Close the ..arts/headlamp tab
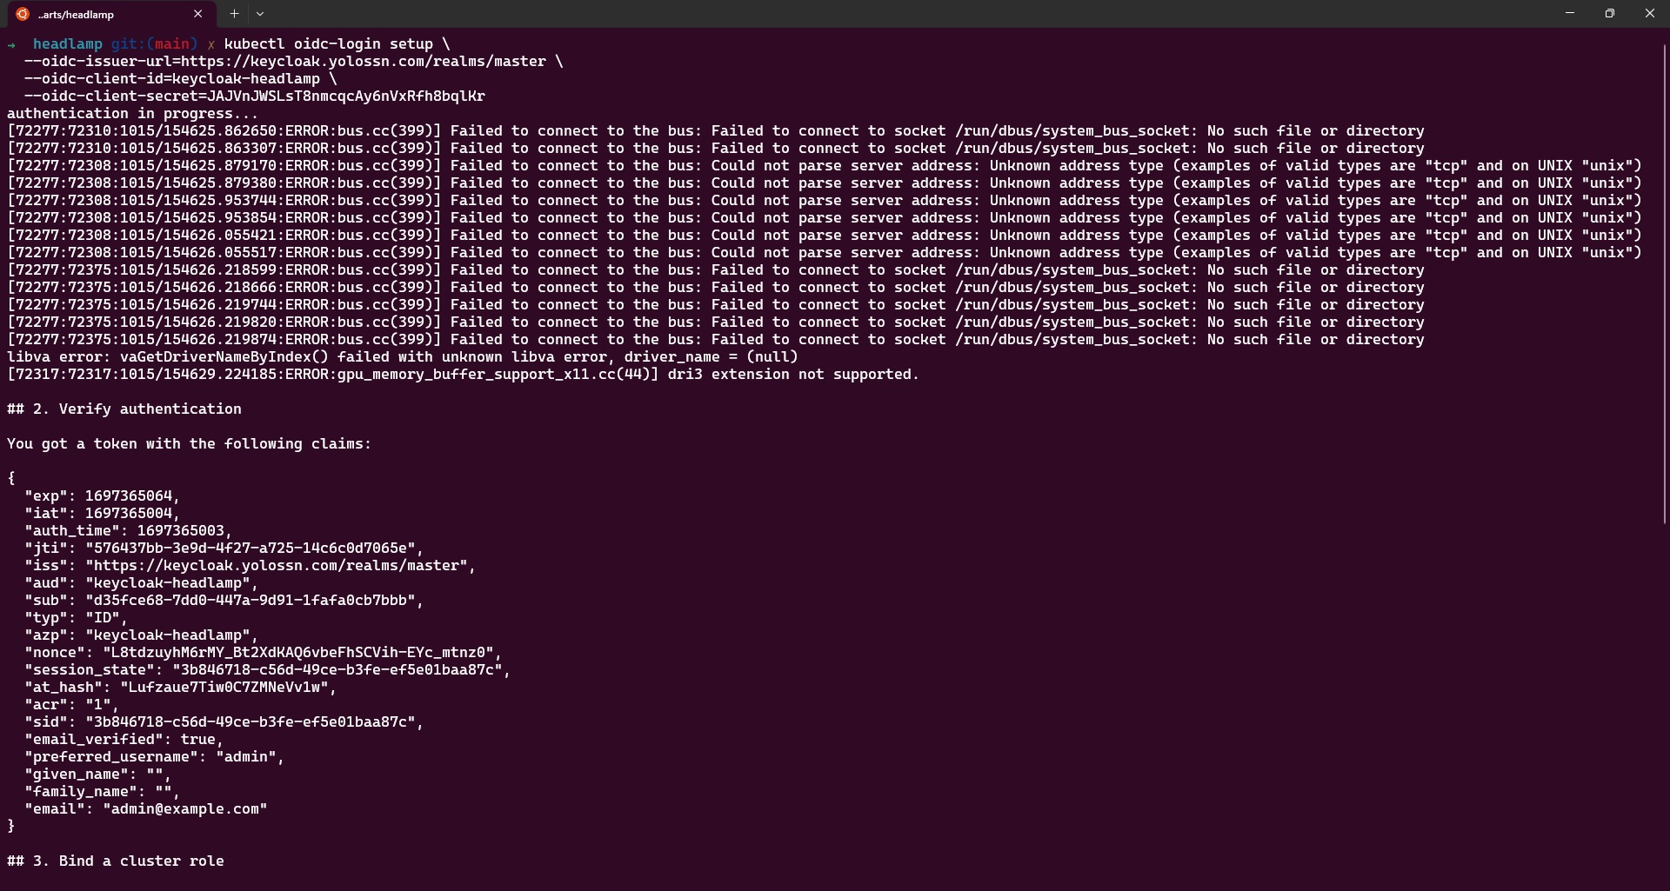 197,13
